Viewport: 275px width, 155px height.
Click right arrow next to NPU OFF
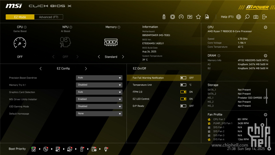click(x=77, y=57)
